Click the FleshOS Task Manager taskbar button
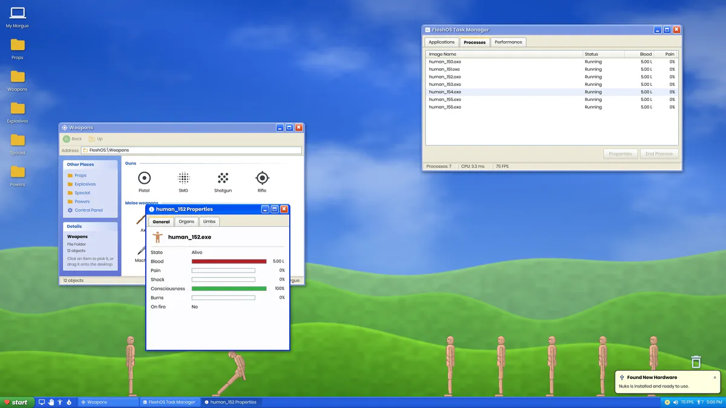 pyautogui.click(x=170, y=402)
